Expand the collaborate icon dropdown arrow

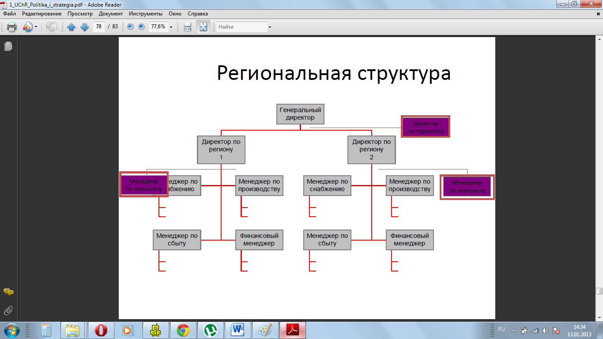coord(36,27)
